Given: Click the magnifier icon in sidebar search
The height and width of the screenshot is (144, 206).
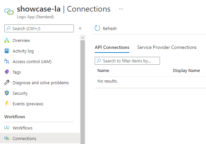Looking at the screenshot, I should [x=8, y=28].
